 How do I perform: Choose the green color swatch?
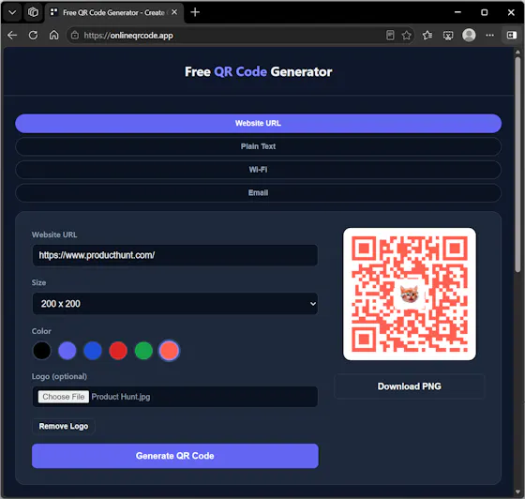tap(143, 351)
